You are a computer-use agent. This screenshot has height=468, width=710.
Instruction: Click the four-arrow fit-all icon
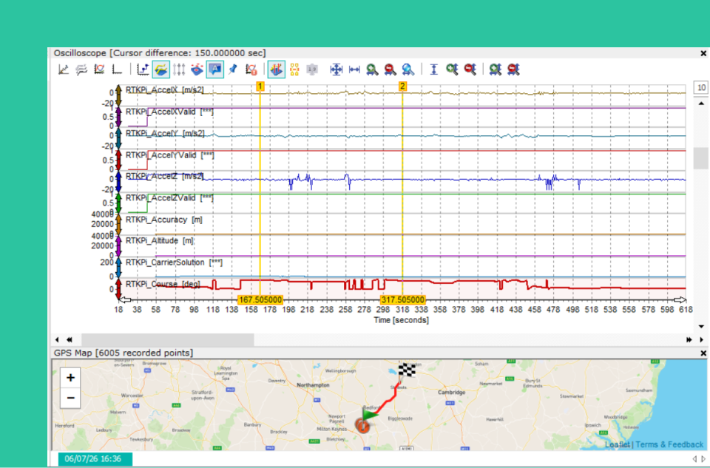click(x=336, y=69)
